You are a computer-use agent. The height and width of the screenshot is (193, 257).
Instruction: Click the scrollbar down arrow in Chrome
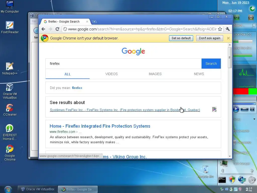230,156
